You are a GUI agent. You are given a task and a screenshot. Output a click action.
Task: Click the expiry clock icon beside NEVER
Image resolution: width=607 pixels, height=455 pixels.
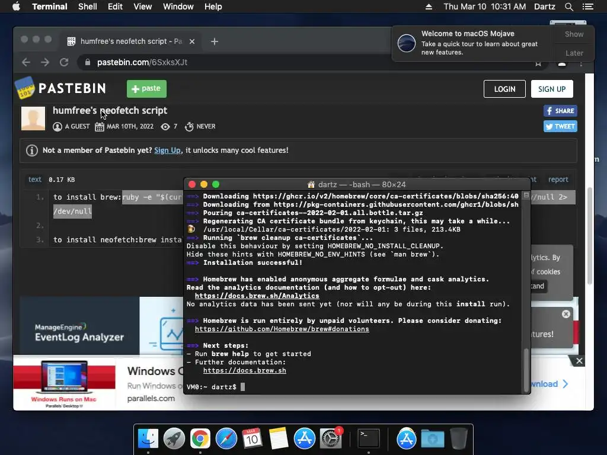click(x=189, y=127)
